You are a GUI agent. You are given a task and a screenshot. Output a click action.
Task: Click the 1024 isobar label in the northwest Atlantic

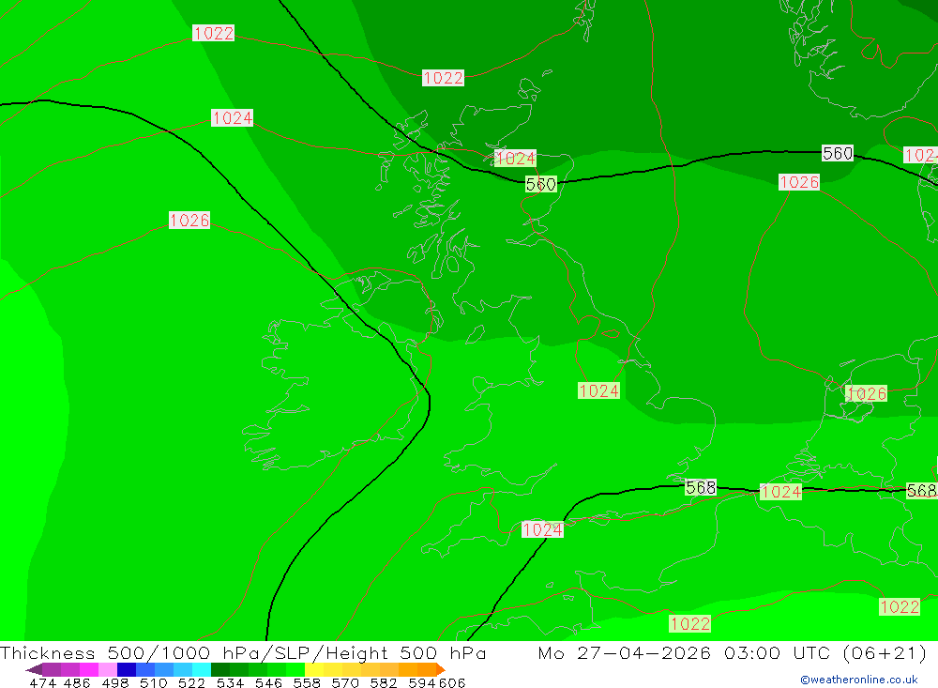[232, 118]
